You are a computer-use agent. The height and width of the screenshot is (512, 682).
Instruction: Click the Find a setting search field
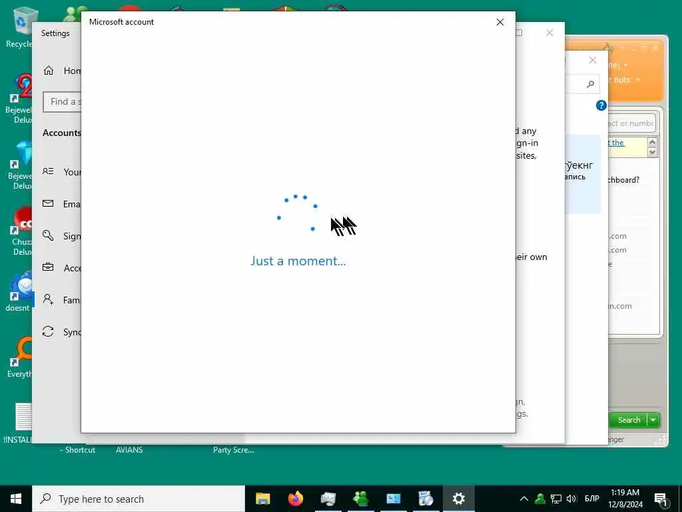click(x=62, y=102)
